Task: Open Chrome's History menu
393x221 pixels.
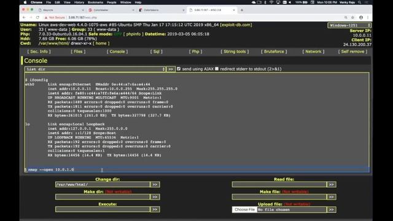Action: click(79, 2)
